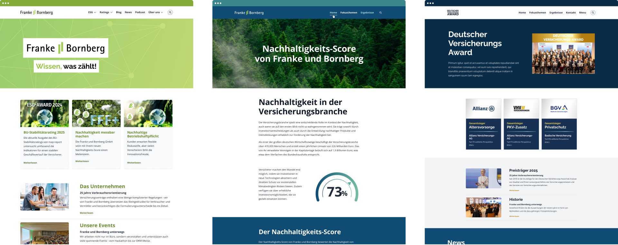This screenshot has width=618, height=245.
Task: Click Das Unternehmen team photo
Action: click(44, 197)
